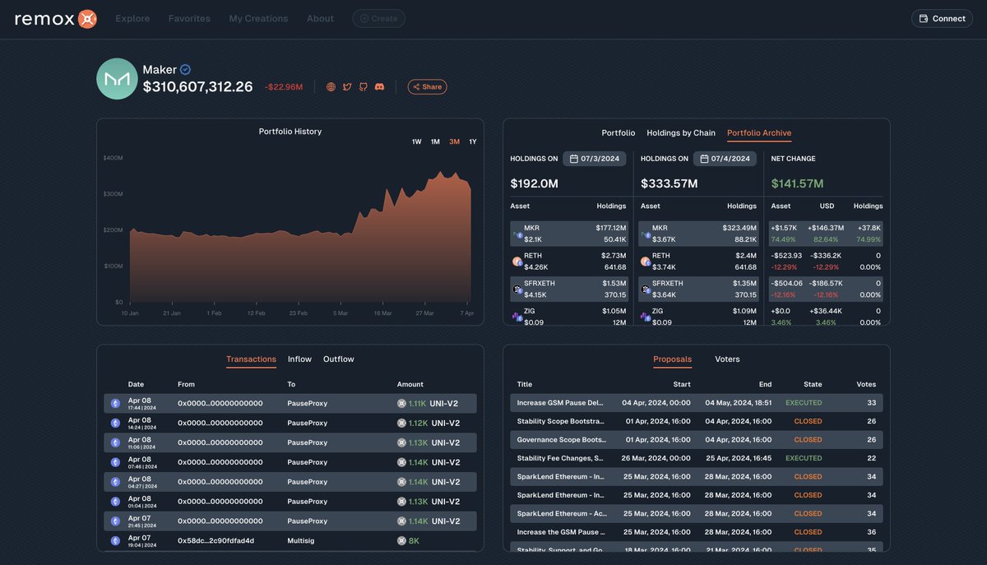Click EXECUTED state for Stability Fee Changes
The image size is (987, 565).
[804, 458]
